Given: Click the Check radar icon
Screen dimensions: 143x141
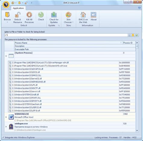Looking at the screenshot, I should tap(41, 15).
